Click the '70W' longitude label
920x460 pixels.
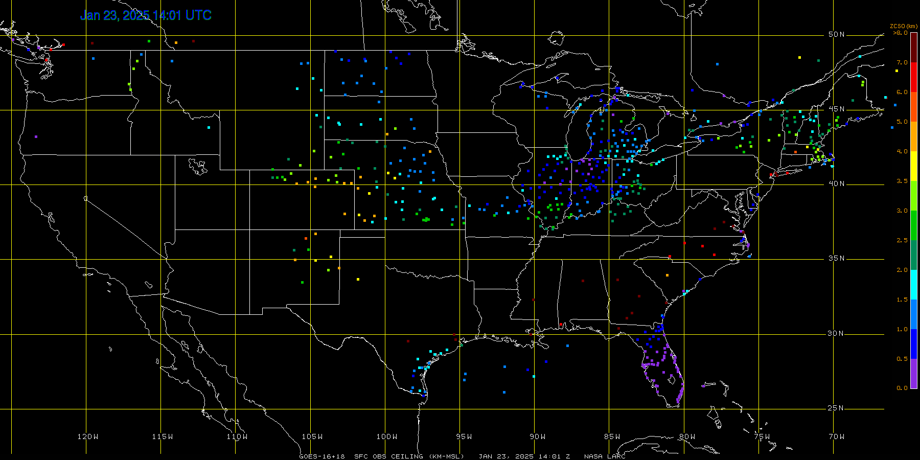pyautogui.click(x=837, y=436)
